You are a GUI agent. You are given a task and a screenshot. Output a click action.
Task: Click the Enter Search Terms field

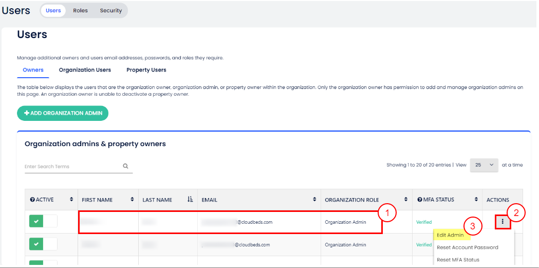coord(72,166)
